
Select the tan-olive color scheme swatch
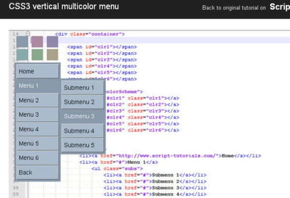(52, 55)
